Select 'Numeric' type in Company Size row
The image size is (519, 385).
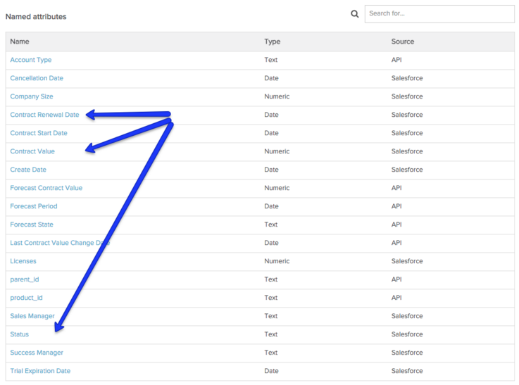point(277,96)
